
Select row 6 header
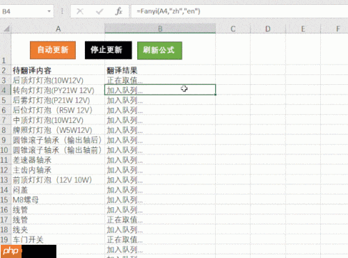[x=6, y=110]
